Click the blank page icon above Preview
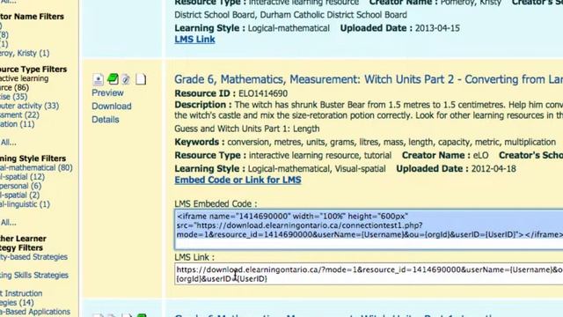Viewport: 563px width, 317px height. [x=141, y=79]
